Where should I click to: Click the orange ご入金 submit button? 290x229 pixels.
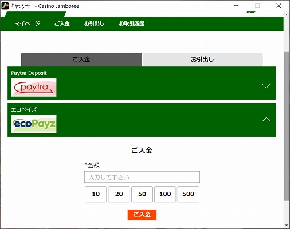click(142, 215)
